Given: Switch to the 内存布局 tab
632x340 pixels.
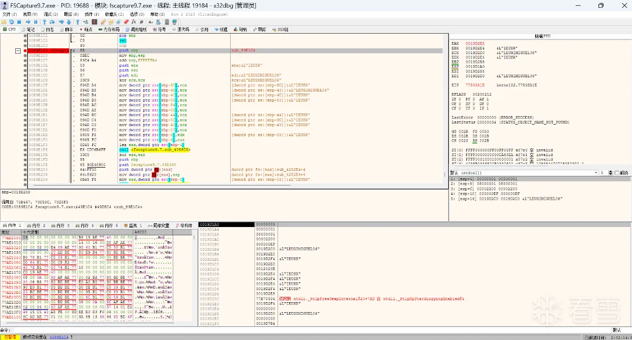Looking at the screenshot, I should pyautogui.click(x=108, y=29).
